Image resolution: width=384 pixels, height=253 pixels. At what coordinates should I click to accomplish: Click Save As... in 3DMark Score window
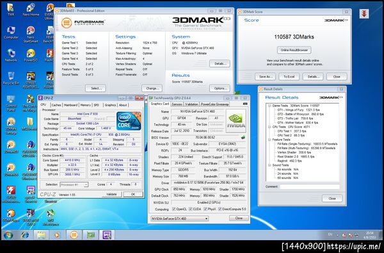(x=265, y=76)
